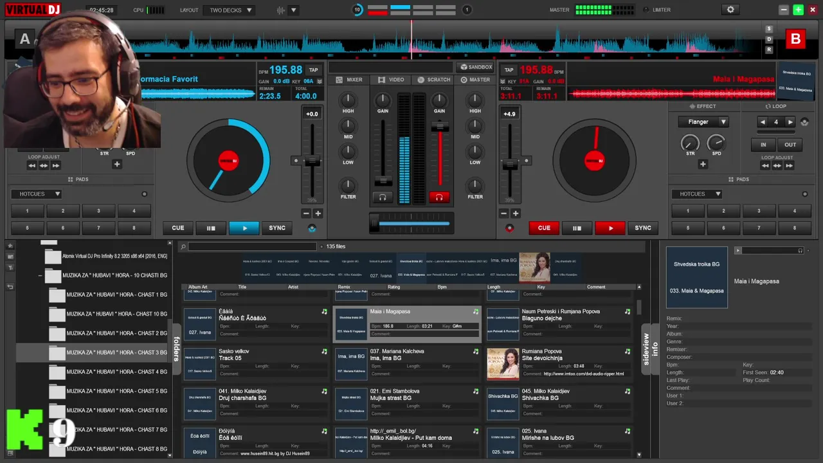This screenshot has height=463, width=823.
Task: Click the red play button on deck B
Action: click(x=611, y=228)
